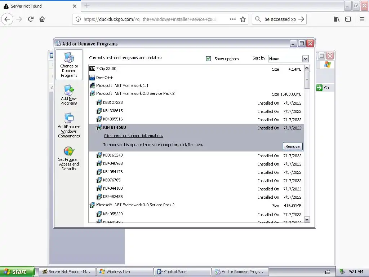
Task: Select the KB4483485 update row
Action: (196, 197)
